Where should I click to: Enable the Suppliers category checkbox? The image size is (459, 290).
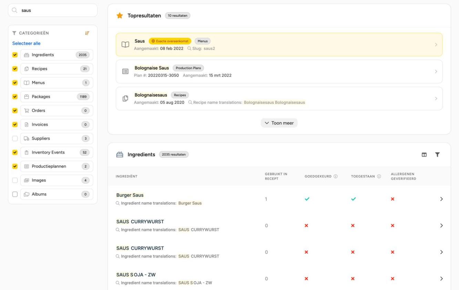click(15, 138)
